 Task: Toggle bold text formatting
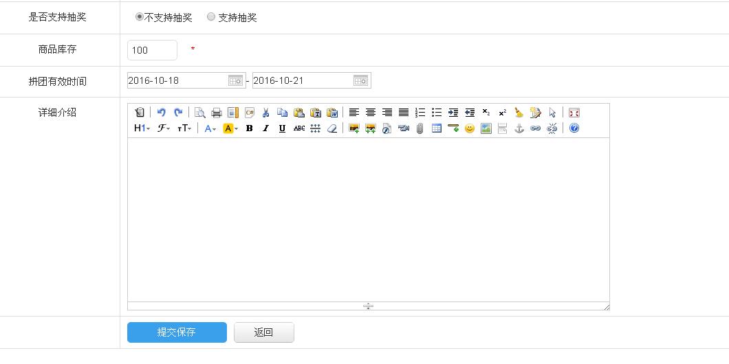click(249, 128)
